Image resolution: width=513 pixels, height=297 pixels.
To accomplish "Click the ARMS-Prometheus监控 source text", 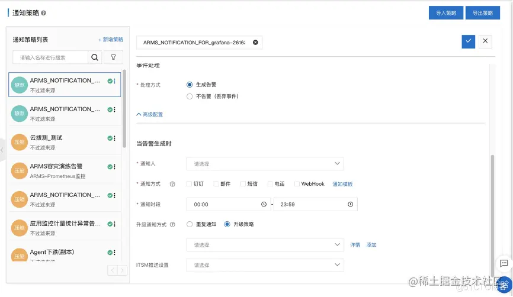I will [57, 176].
